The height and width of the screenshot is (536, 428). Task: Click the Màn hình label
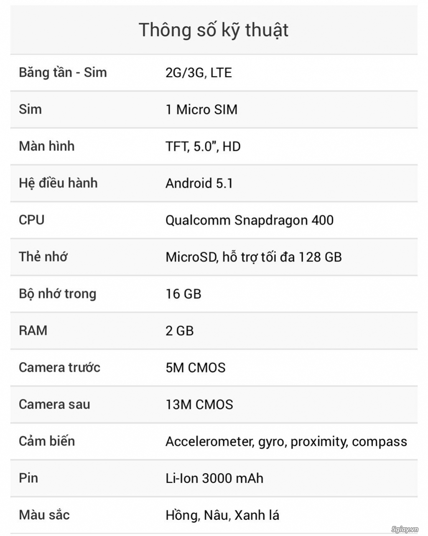(47, 146)
